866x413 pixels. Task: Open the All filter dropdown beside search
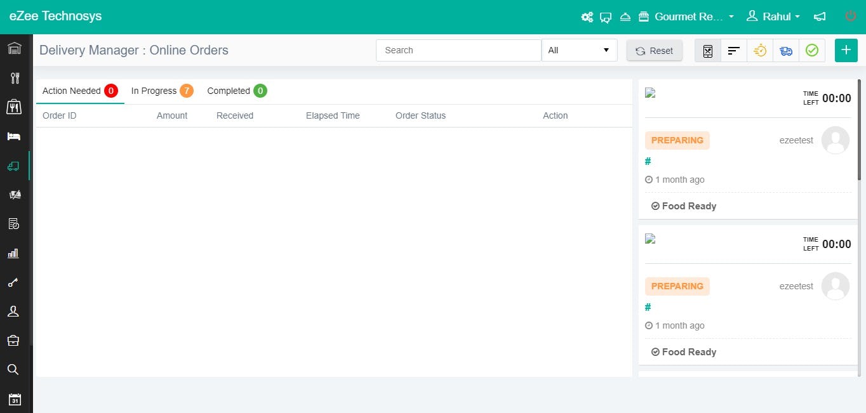tap(578, 49)
